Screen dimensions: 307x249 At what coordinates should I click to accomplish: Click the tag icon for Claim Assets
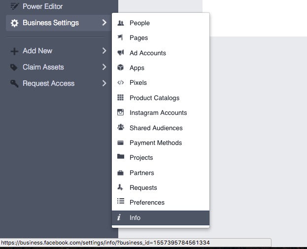point(14,67)
